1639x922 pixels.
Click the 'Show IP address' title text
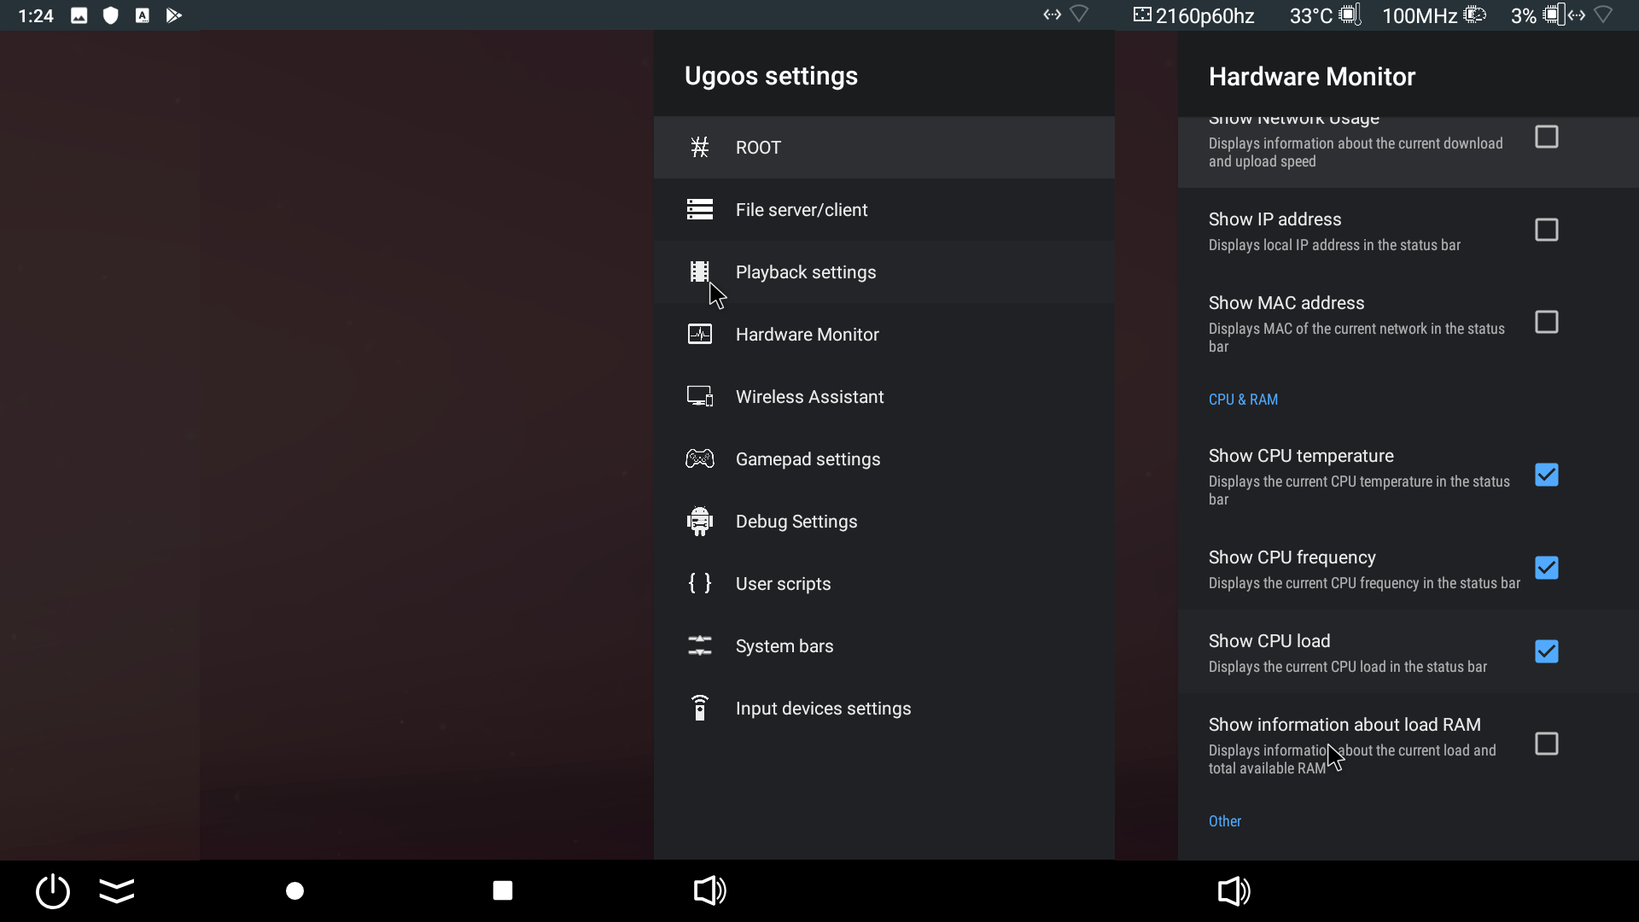1274,219
